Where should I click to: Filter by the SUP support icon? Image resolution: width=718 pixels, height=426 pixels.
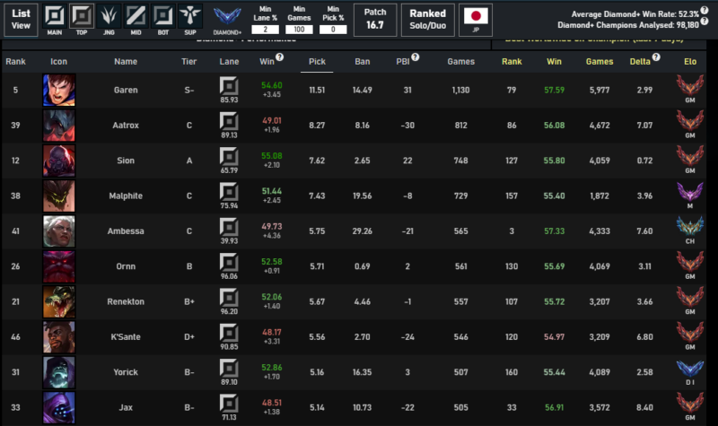pyautogui.click(x=189, y=16)
